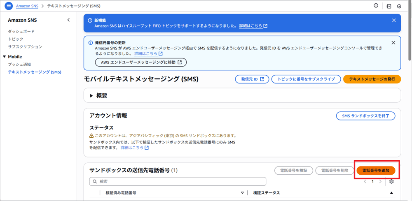Image resolution: width=412 pixels, height=201 pixels.
Task: Click テキストメッセージの発行 button
Action: (372, 79)
